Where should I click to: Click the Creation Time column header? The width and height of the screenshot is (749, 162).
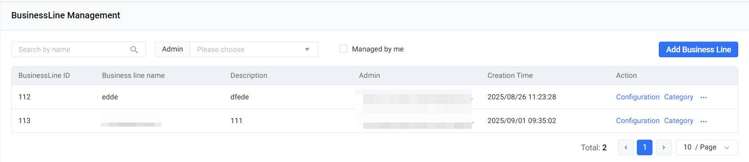pos(510,76)
